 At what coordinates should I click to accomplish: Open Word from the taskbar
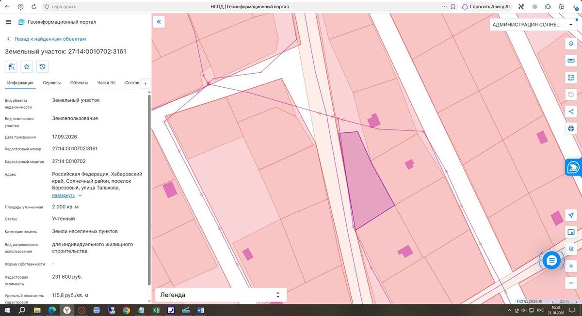(x=201, y=310)
